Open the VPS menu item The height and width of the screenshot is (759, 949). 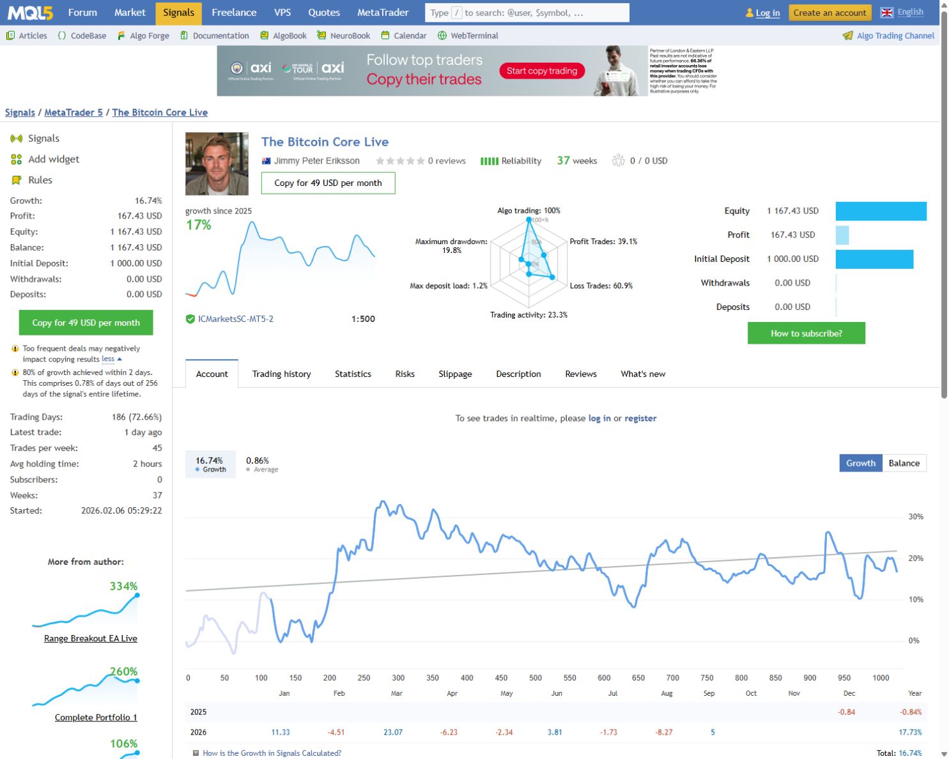(282, 12)
